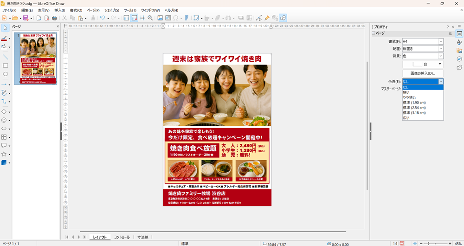464x246 pixels.
Task: Choose the Curves and Polygons tool
Action: [4, 93]
